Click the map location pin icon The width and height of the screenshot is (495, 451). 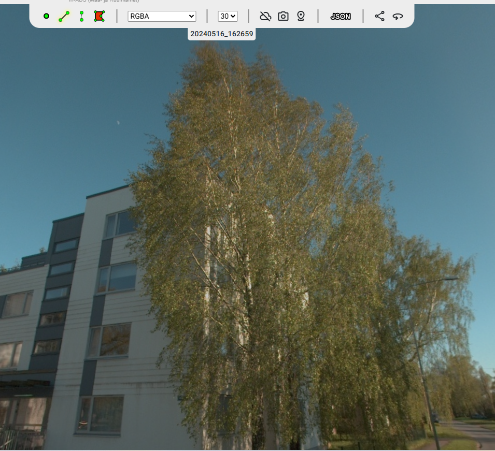coord(301,16)
